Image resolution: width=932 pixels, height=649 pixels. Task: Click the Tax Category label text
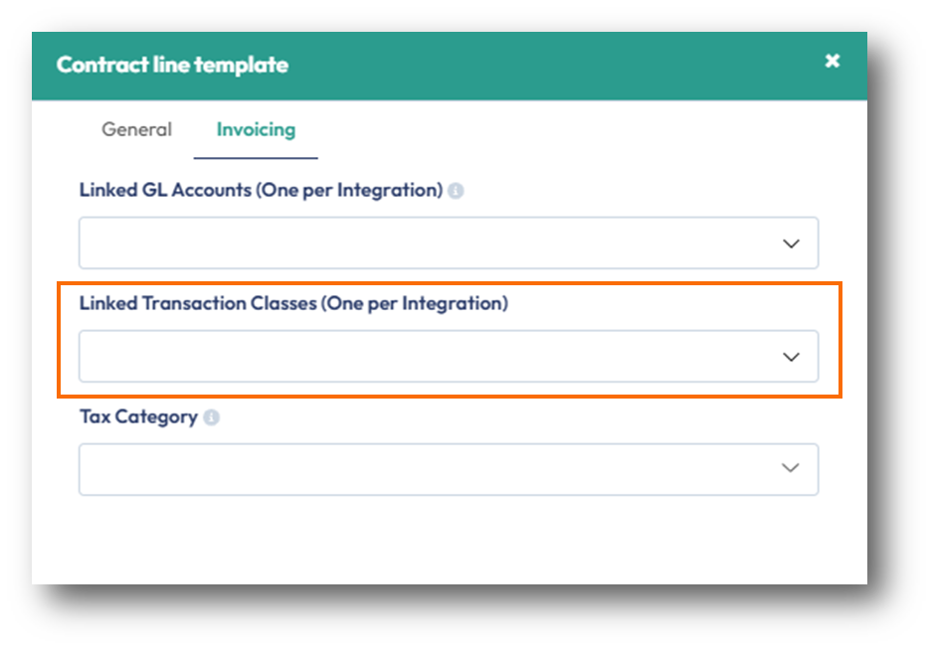(138, 416)
